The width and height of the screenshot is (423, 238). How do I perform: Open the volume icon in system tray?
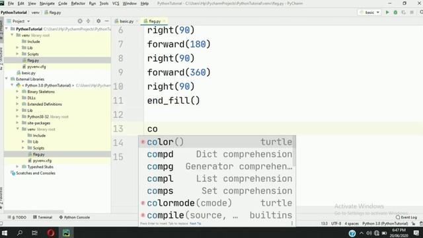pyautogui.click(x=369, y=233)
